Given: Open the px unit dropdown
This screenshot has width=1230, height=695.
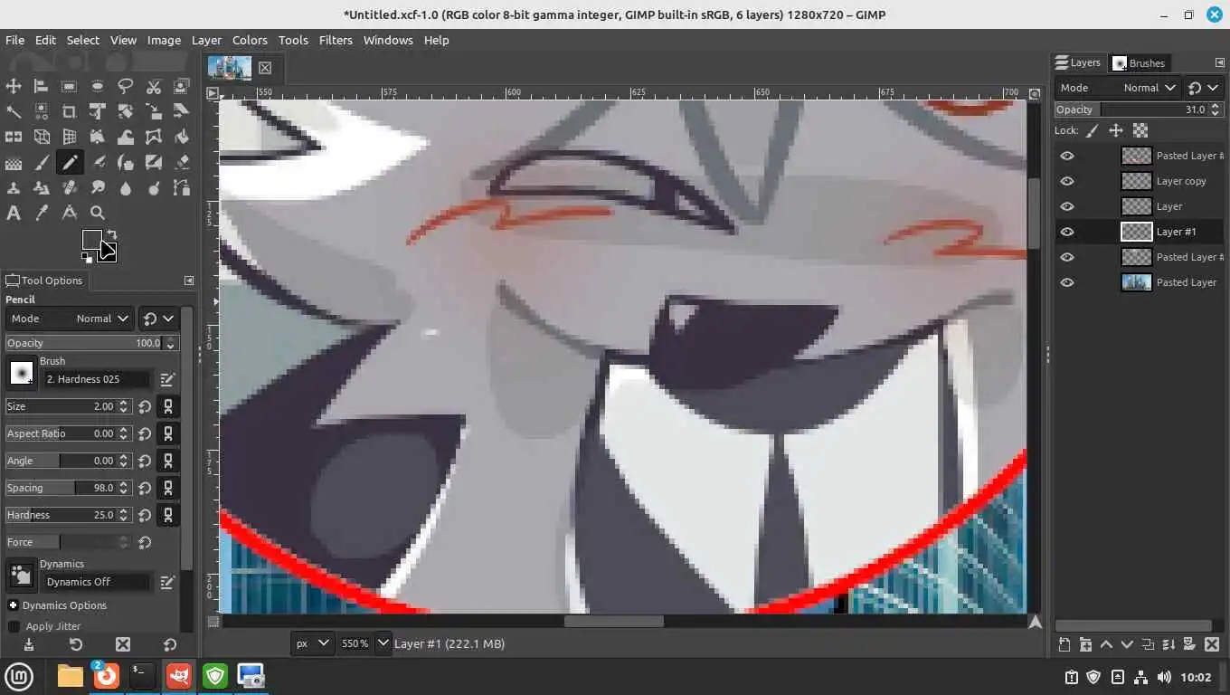Looking at the screenshot, I should 313,643.
